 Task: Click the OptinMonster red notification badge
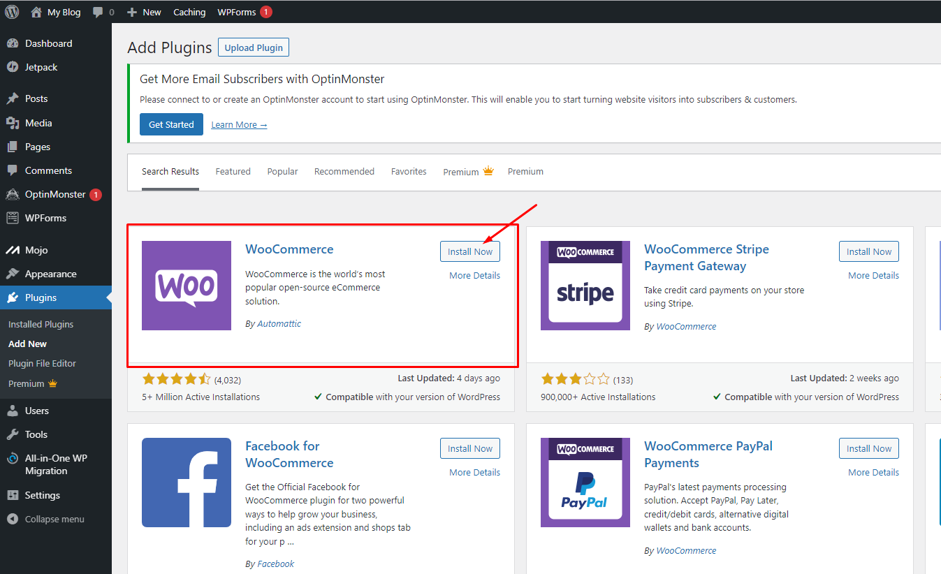96,195
